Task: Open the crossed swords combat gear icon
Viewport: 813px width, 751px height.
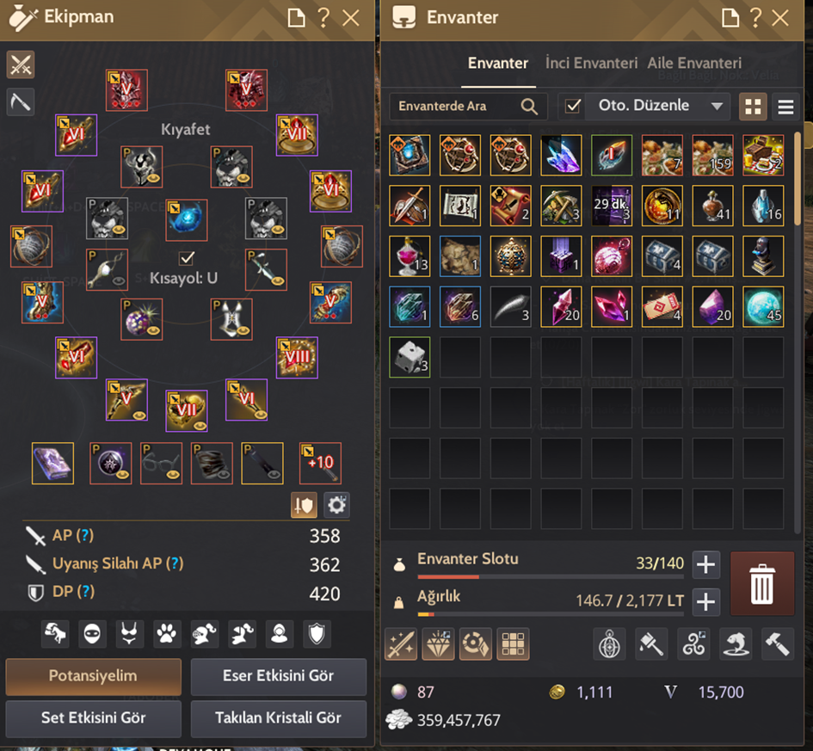Action: click(21, 65)
